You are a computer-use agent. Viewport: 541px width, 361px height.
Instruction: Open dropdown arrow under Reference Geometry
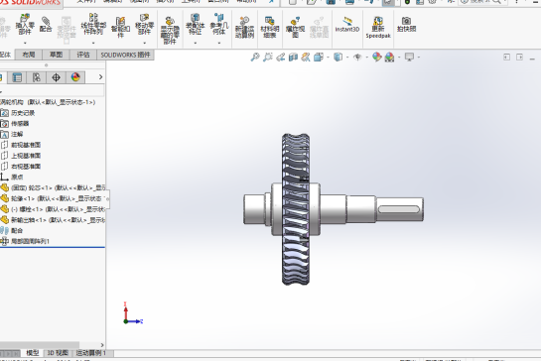219,43
